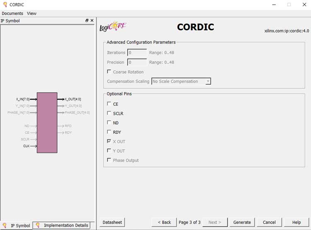
Task: Click the Generate button
Action: point(242,222)
